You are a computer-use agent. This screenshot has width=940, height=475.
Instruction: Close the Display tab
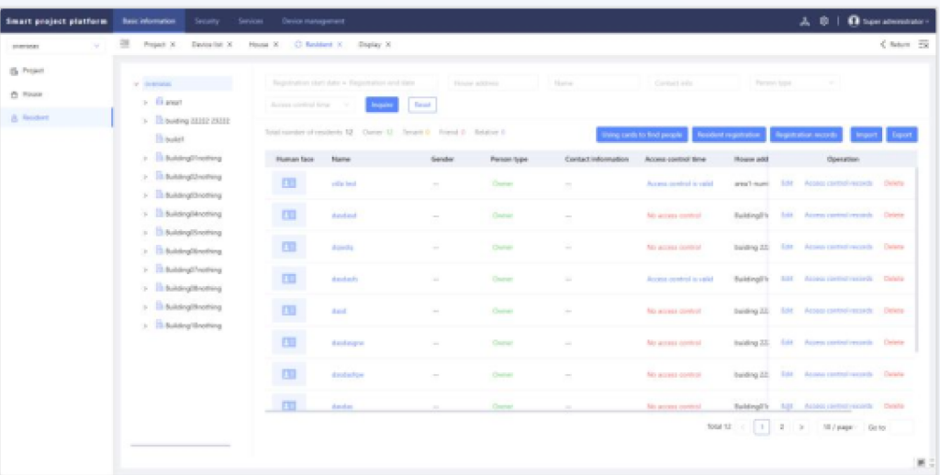(x=388, y=44)
